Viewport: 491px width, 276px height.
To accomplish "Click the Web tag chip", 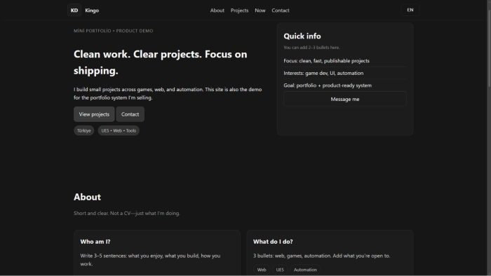I will (262, 270).
